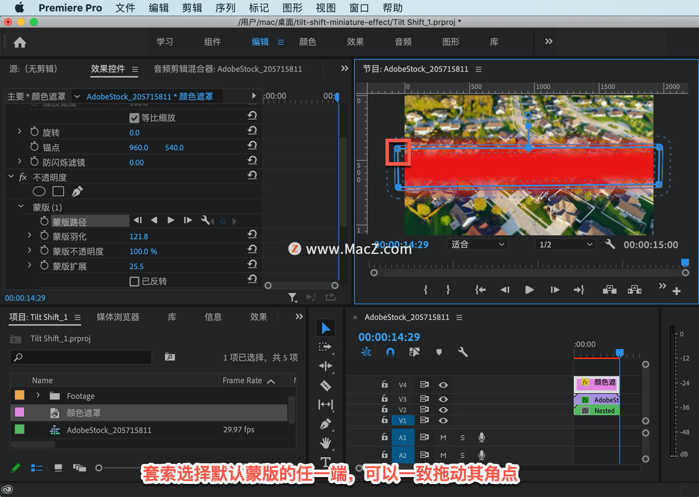Select the Track Select Forward tool
699x497 pixels.
pos(325,347)
